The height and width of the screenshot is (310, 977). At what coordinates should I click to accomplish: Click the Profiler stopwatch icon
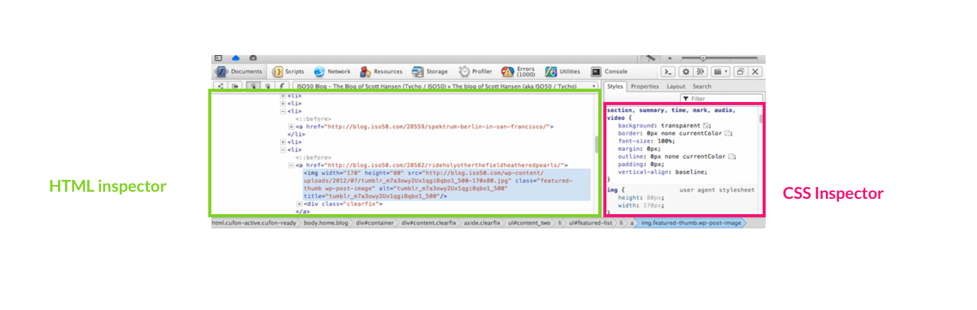(x=463, y=72)
